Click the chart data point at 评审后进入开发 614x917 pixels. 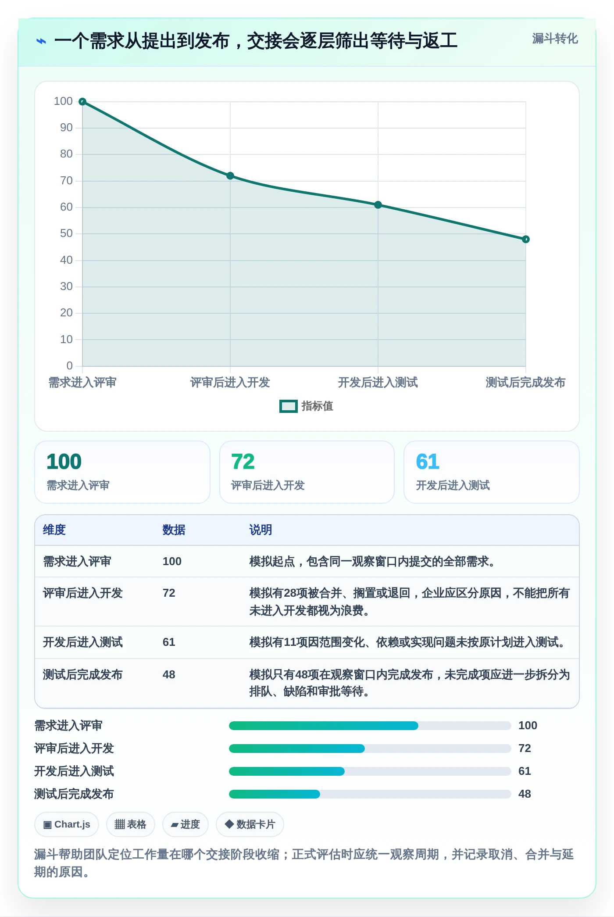pyautogui.click(x=230, y=176)
